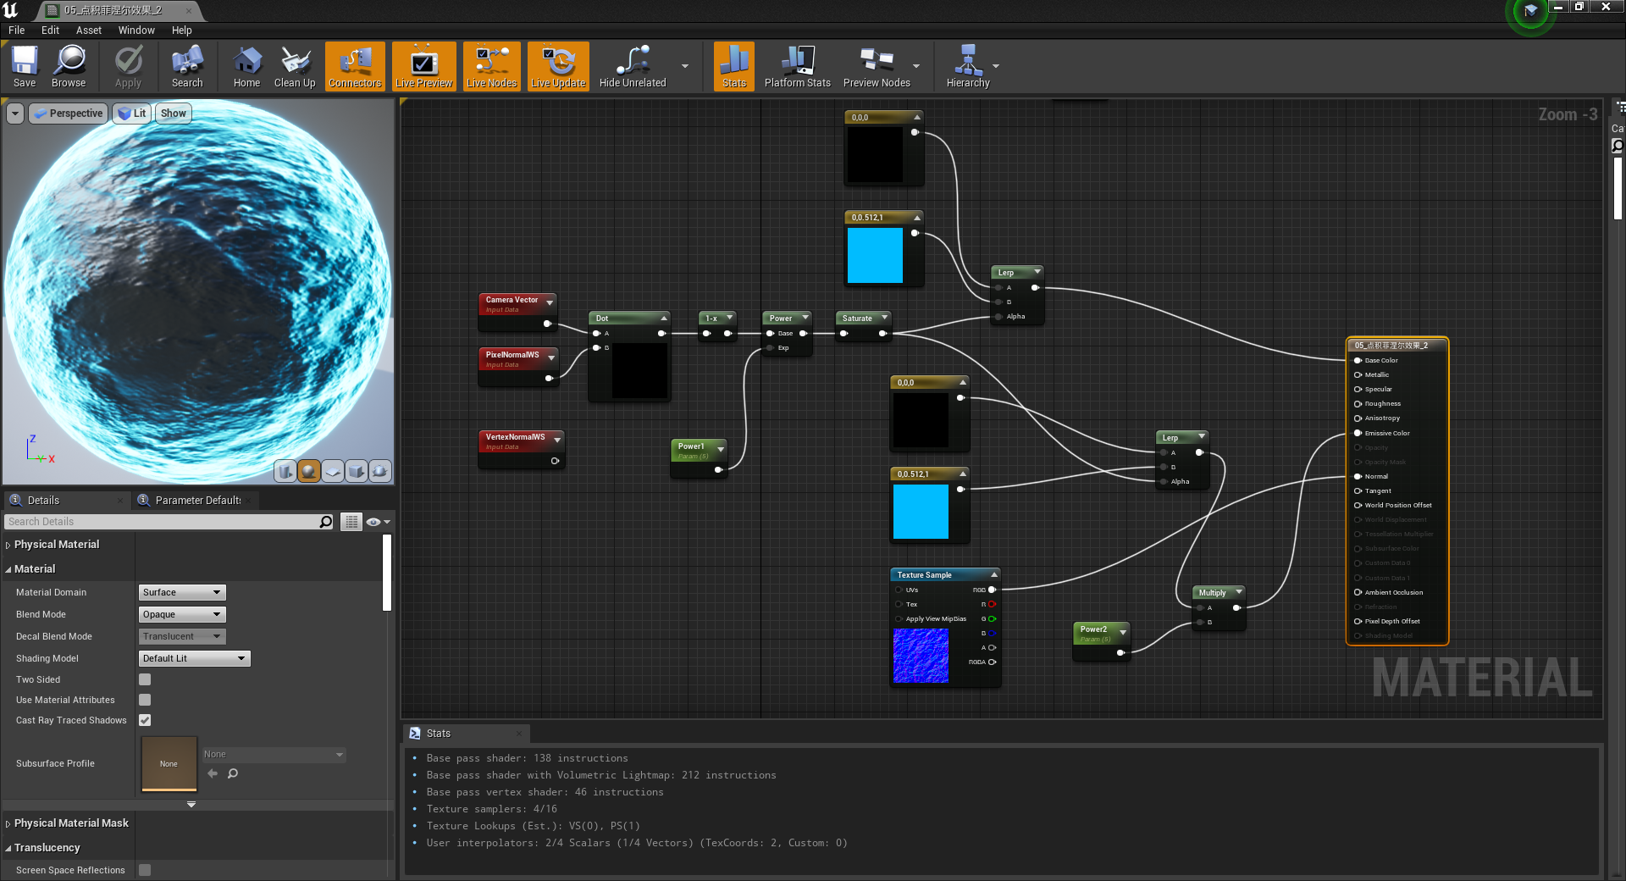Enable Live Update shader compiling
Image resolution: width=1626 pixels, height=881 pixels.
coord(557,66)
